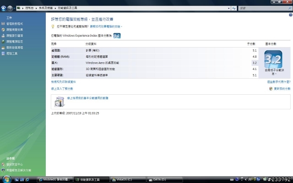The image size is (293, 183).
Task: Switch to Mobile01 Internet Explorer taskbar button
Action: pos(55,180)
